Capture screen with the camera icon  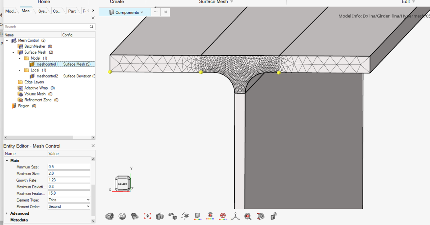pos(160,216)
